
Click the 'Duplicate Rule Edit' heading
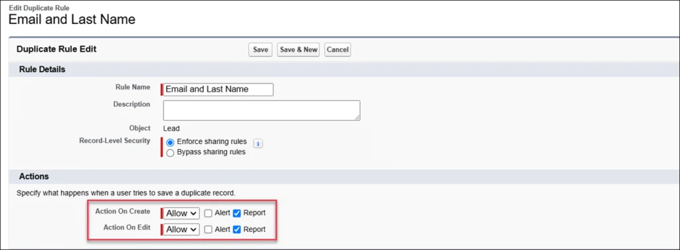(56, 49)
